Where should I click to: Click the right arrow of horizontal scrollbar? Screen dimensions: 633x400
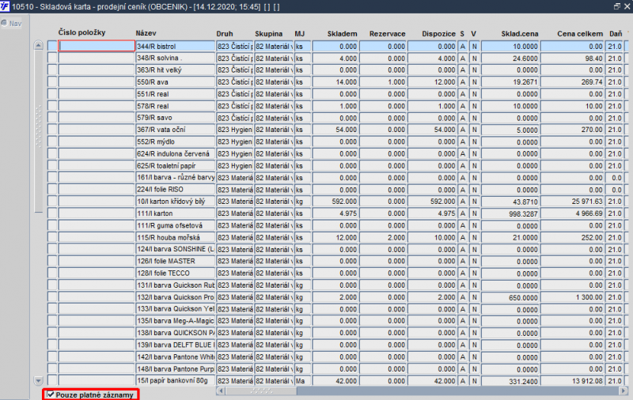coord(624,391)
